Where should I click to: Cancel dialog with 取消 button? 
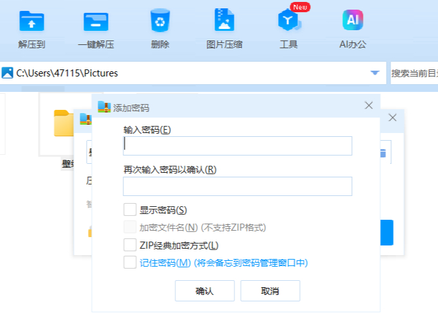tap(270, 291)
